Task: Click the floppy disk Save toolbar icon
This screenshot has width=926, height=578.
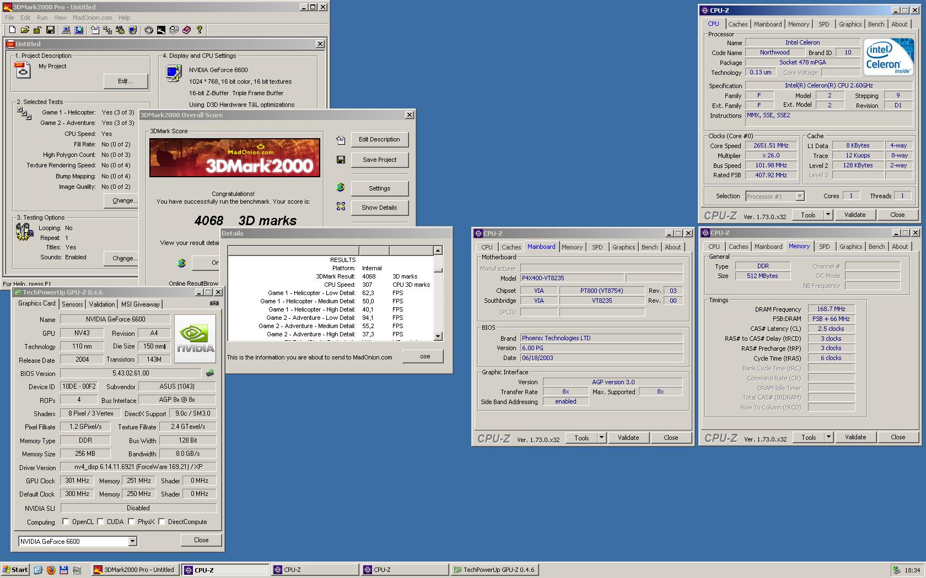Action: pos(50,30)
